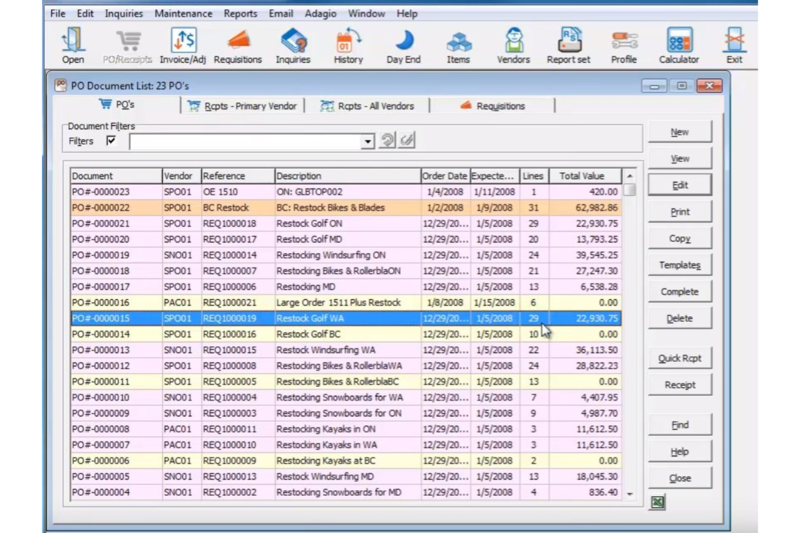Run Day End from the toolbar
This screenshot has width=800, height=533.
click(x=403, y=46)
